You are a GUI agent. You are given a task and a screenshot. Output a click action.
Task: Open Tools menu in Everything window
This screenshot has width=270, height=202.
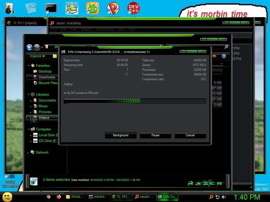[x=121, y=29]
